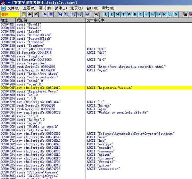
Task: Select ASCII "hh.exe" string row
Action: pyautogui.click(x=96, y=106)
